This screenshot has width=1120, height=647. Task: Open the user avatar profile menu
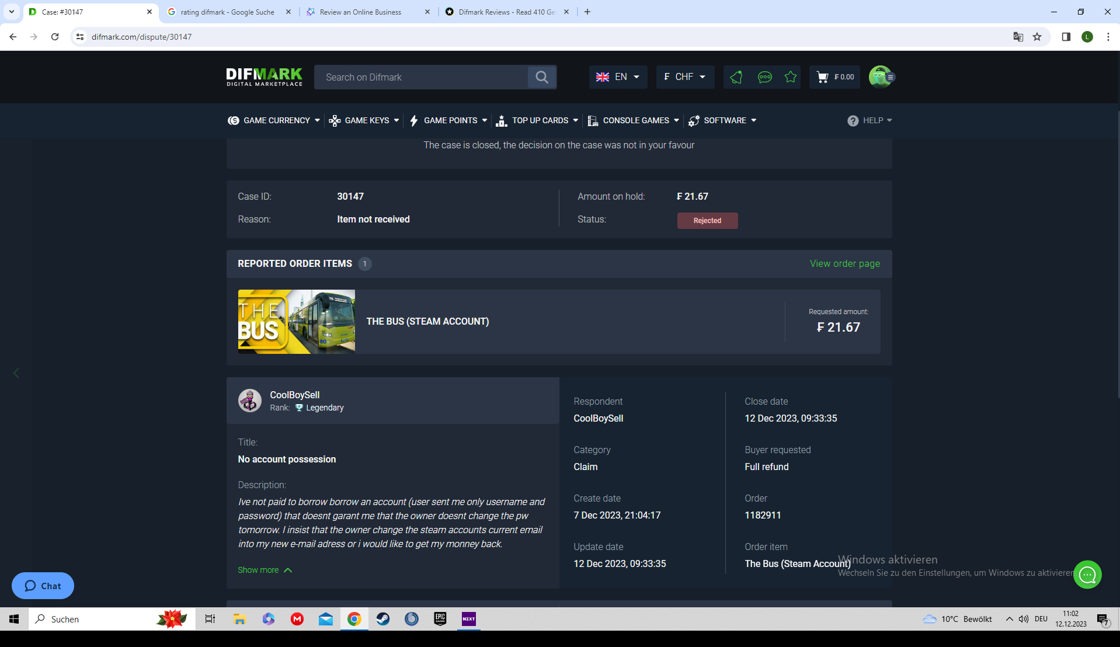pos(881,77)
